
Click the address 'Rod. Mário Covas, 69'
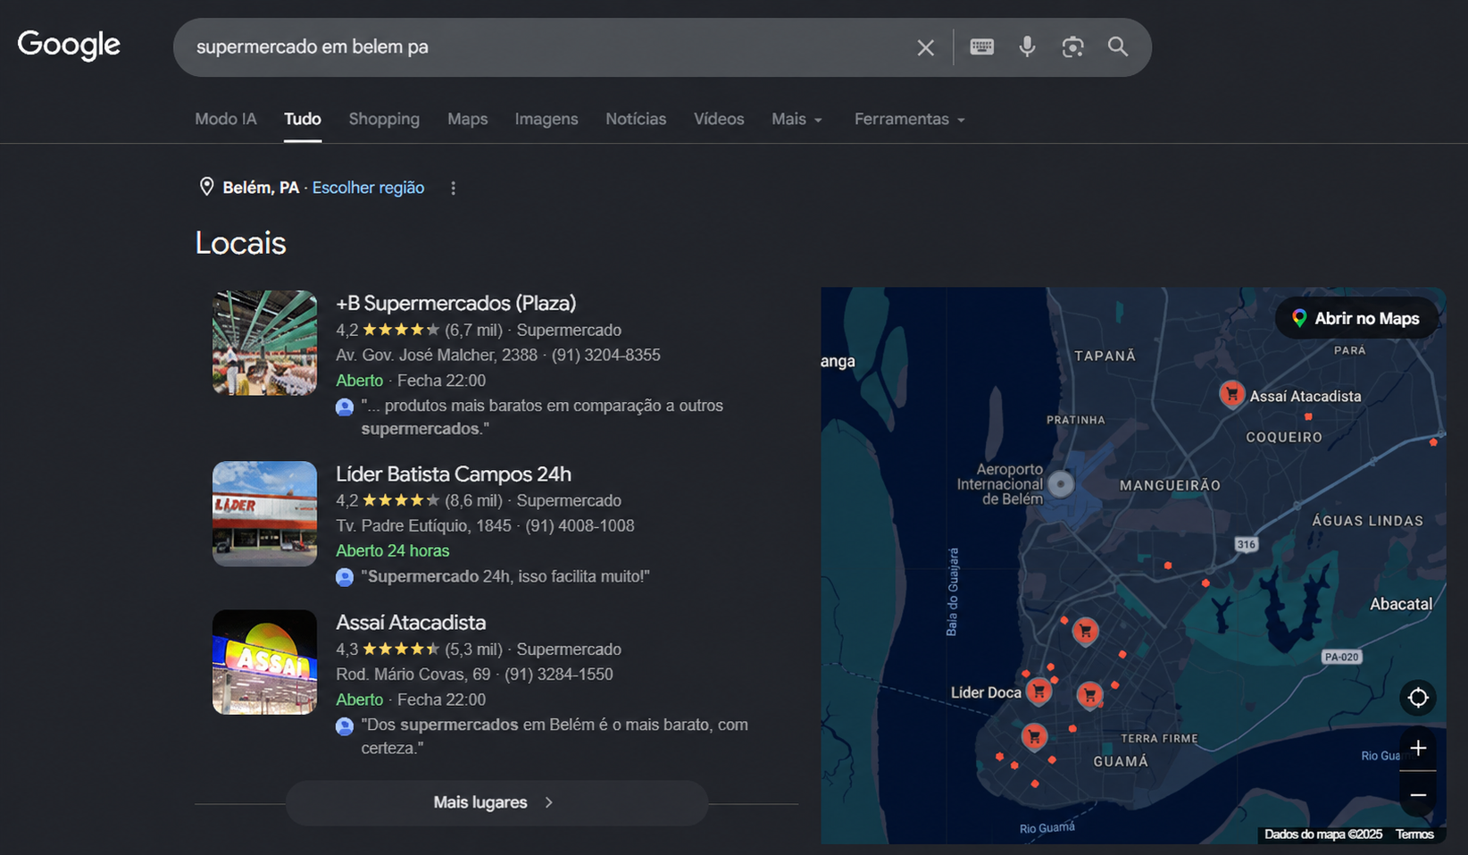click(x=413, y=674)
